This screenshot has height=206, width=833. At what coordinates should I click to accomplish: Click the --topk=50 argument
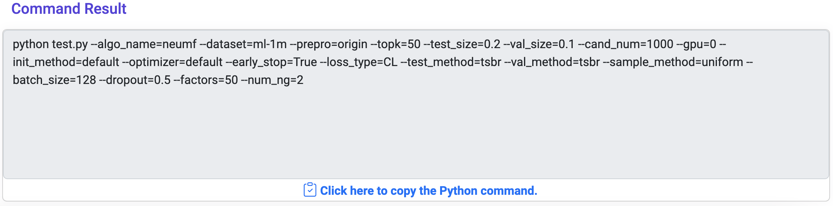coord(396,44)
